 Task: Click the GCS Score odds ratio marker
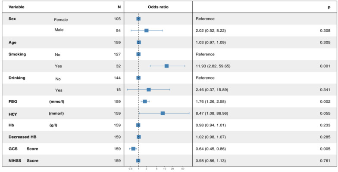point(133,148)
